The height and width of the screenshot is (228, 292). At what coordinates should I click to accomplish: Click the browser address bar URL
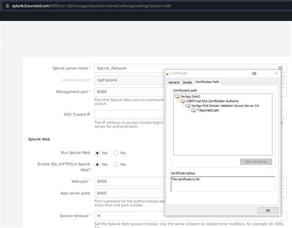[91, 6]
